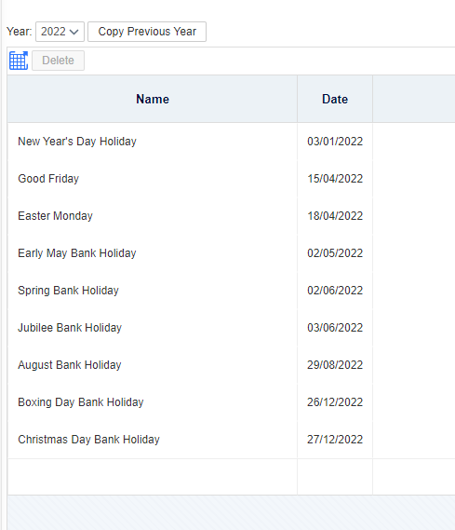Click the export grid to spreadsheet icon

[x=19, y=61]
